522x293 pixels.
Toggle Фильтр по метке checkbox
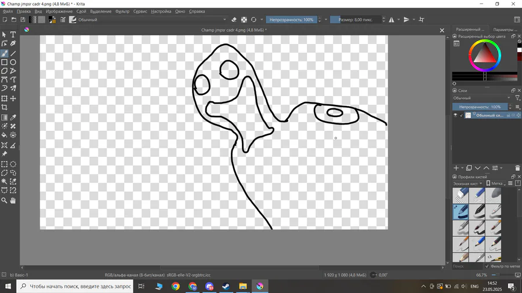487,266
